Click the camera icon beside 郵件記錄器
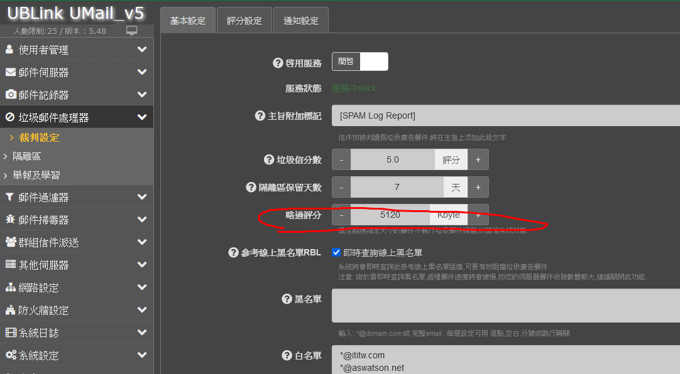 [10, 95]
